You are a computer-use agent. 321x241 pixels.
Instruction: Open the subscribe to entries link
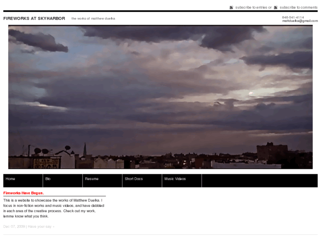(251, 8)
